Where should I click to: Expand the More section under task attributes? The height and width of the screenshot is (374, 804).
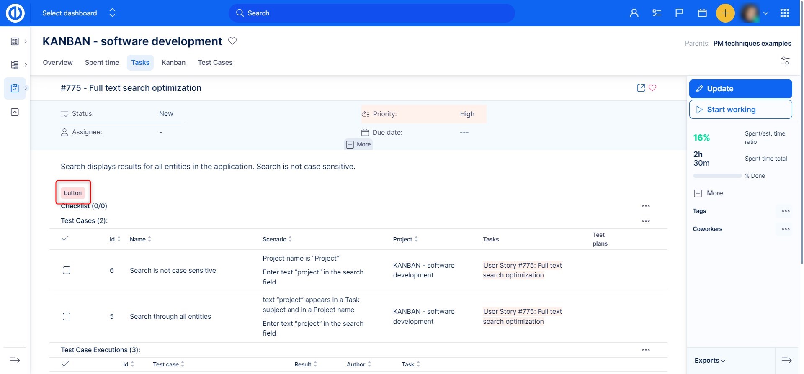(x=358, y=144)
